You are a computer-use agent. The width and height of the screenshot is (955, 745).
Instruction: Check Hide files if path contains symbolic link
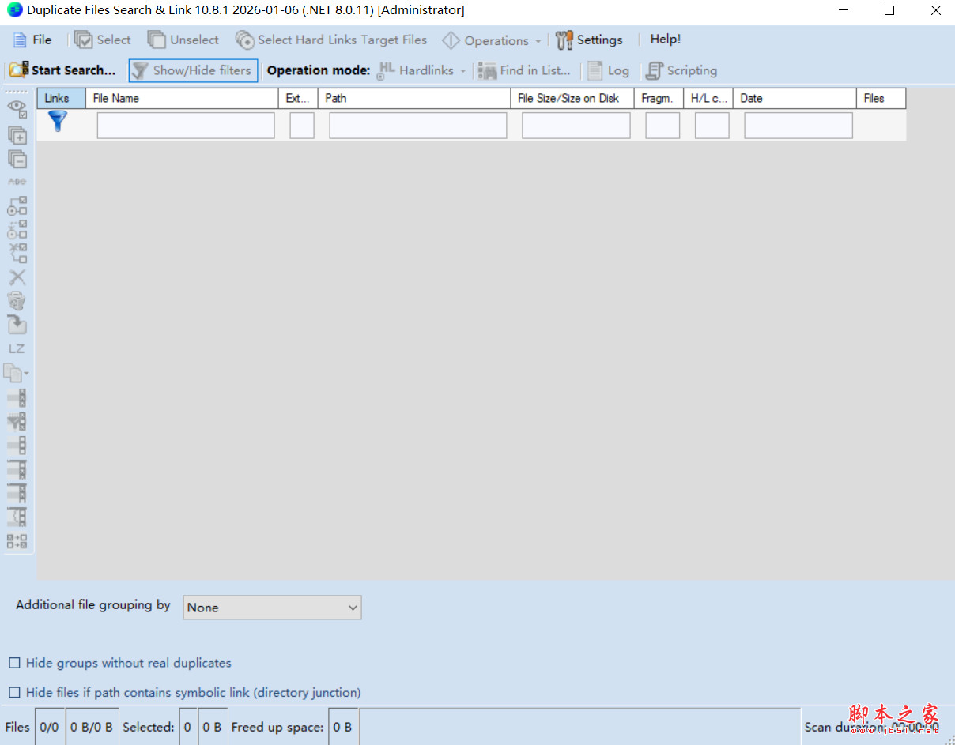pyautogui.click(x=13, y=692)
